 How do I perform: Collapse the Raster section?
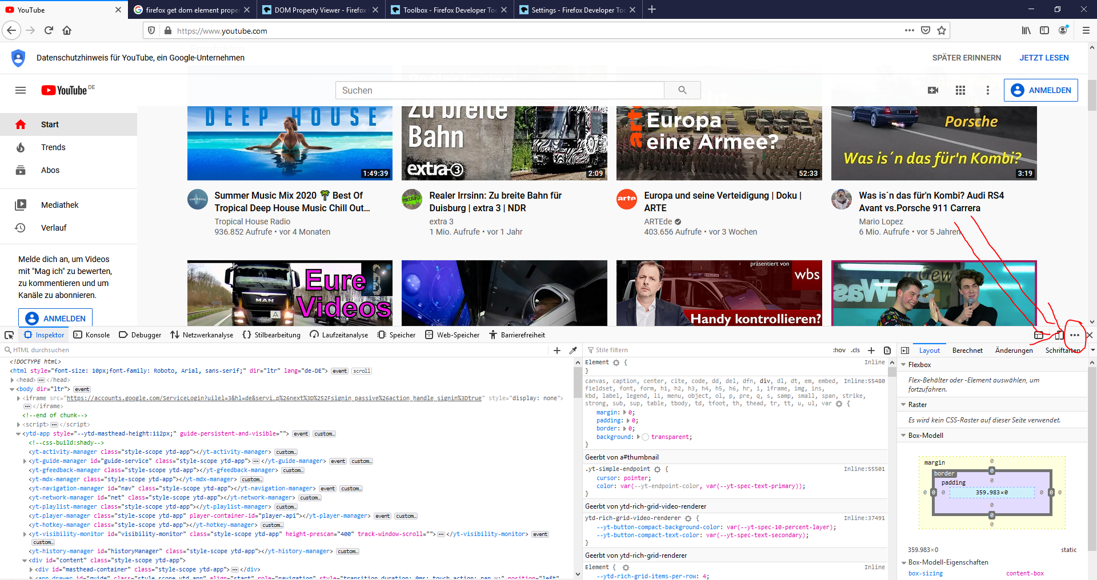903,405
